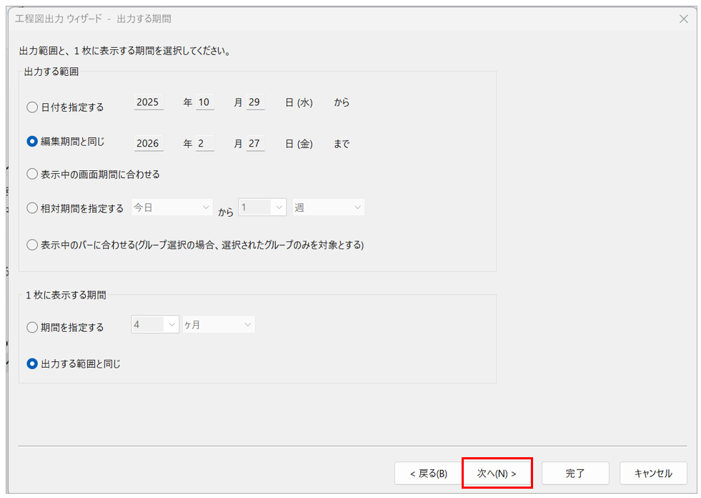Choose 表示中のバーに合わせる radio option

(32, 245)
